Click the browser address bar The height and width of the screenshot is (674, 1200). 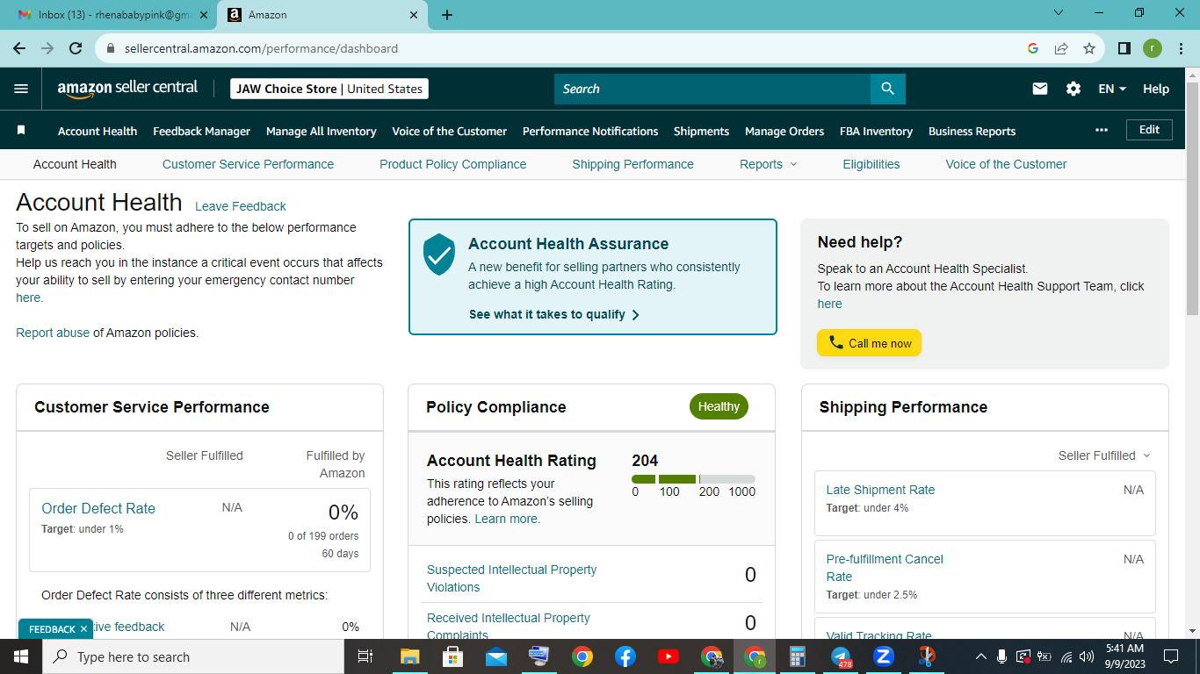tap(562, 48)
